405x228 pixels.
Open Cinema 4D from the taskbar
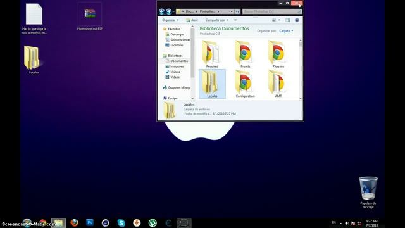pyautogui.click(x=106, y=223)
